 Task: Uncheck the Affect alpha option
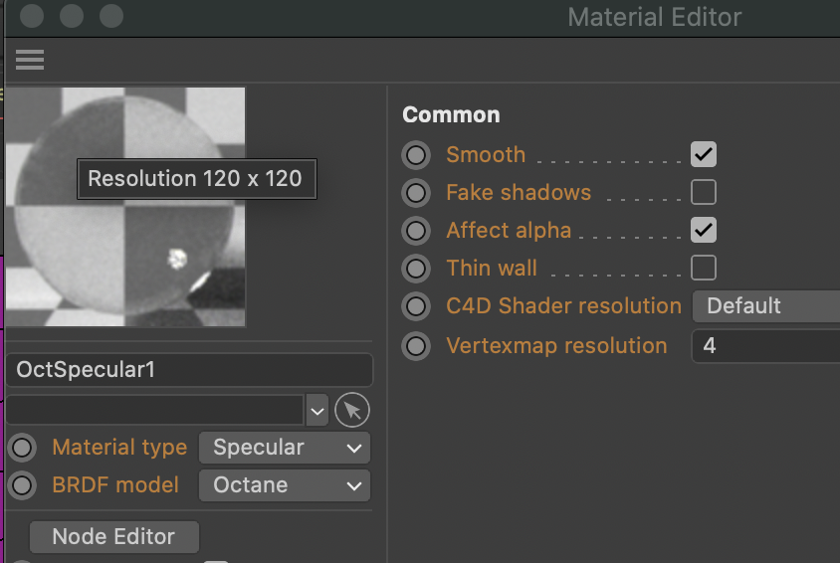704,230
